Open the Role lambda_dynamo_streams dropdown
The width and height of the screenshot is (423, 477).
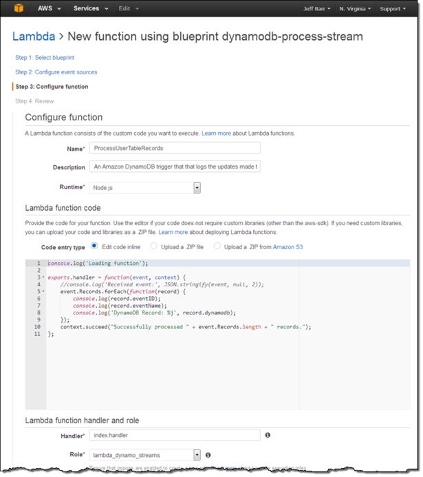click(145, 455)
